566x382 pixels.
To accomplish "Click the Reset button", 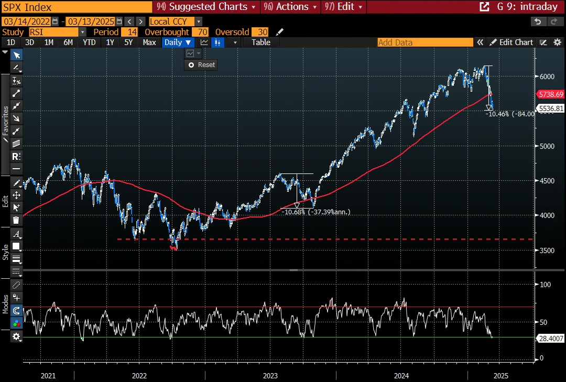I will tap(201, 65).
